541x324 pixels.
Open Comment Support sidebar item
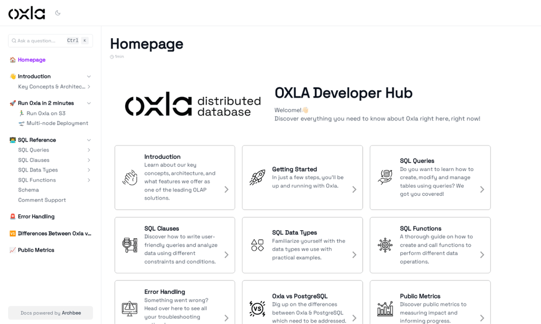(42, 200)
